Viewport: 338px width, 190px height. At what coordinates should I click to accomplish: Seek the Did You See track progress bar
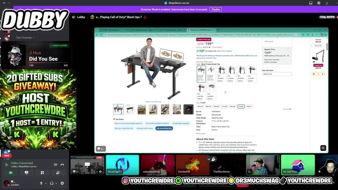point(48,63)
